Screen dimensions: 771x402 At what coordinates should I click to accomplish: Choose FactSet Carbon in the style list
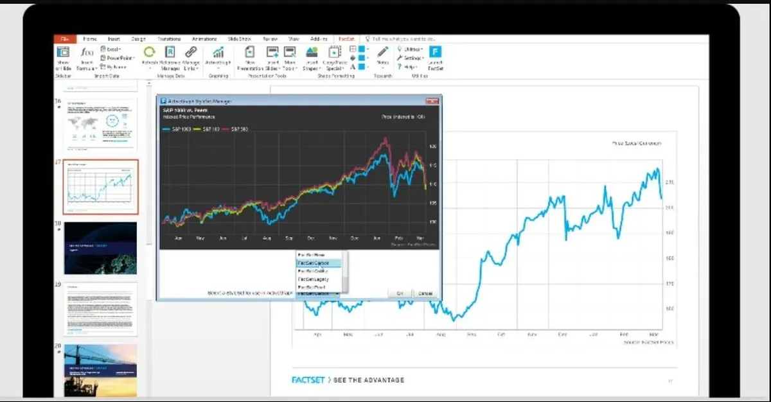pos(319,263)
